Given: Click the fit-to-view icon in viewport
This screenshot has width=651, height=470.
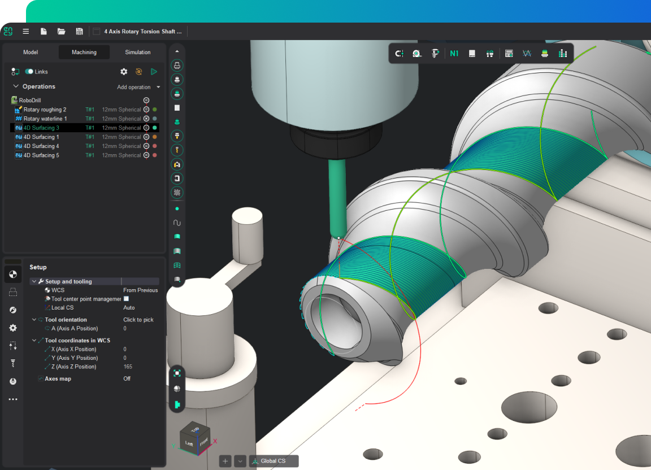Looking at the screenshot, I should [x=177, y=373].
